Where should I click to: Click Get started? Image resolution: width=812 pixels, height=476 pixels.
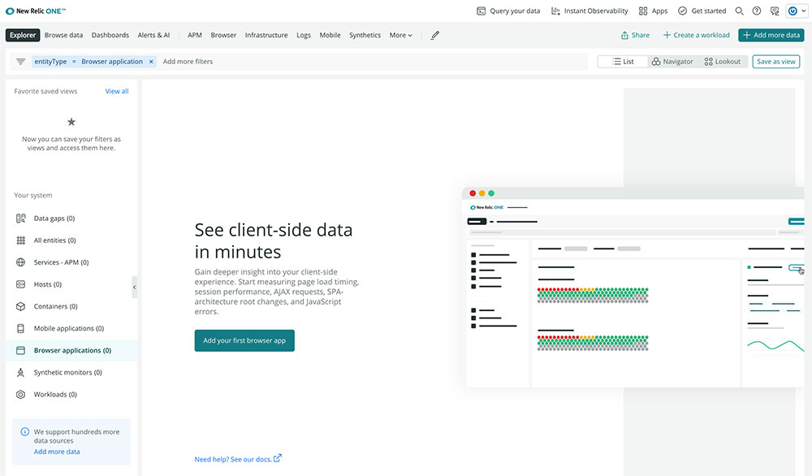pyautogui.click(x=702, y=11)
